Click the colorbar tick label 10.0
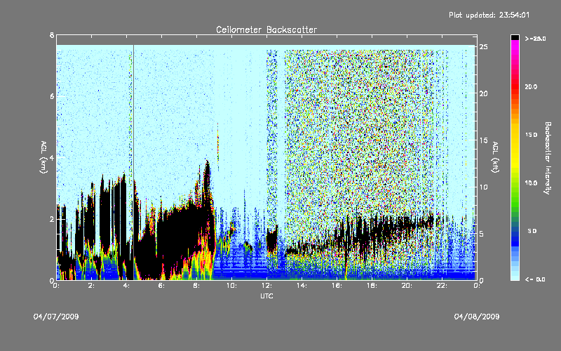 [531, 183]
